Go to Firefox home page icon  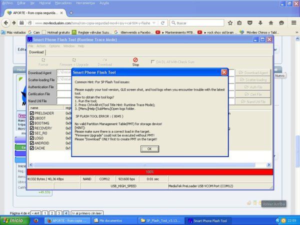click(270, 23)
